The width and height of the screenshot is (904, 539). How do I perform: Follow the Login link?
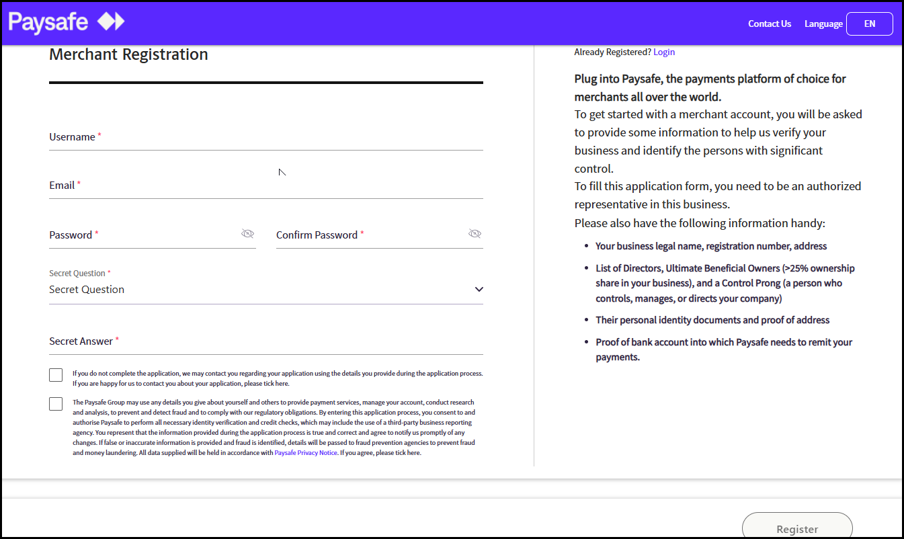coord(664,52)
